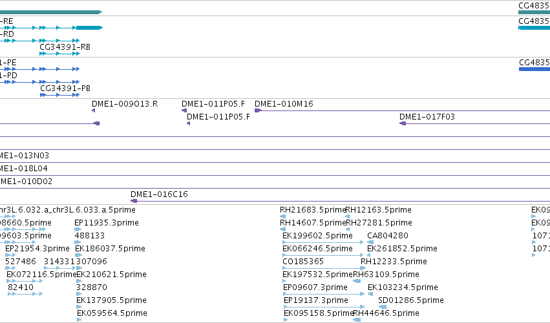Select the protein labeled 1-PE
550x323 pixels.
[x=39, y=69]
